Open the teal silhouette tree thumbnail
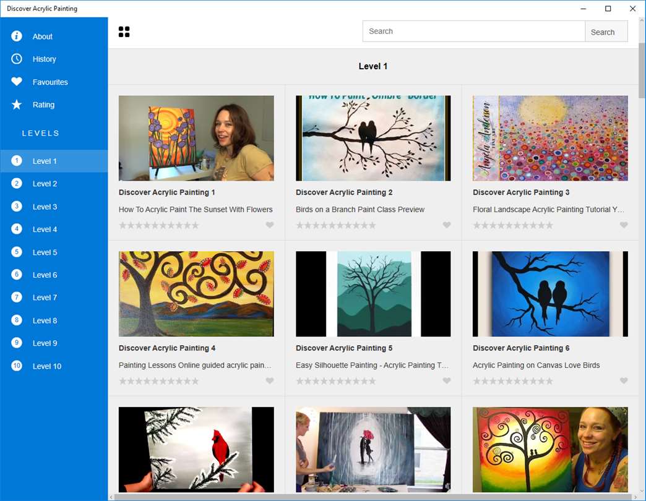The width and height of the screenshot is (646, 501). click(x=373, y=294)
